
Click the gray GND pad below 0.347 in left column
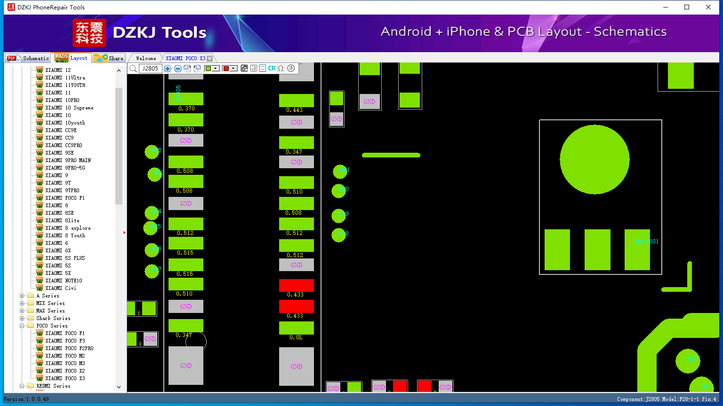[x=186, y=366]
